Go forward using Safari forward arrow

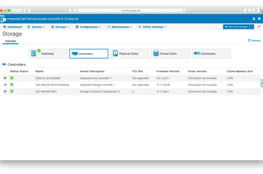tap(20, 10)
